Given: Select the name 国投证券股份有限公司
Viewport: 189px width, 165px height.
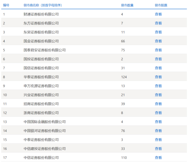Looking at the screenshot, I should click(x=41, y=59).
